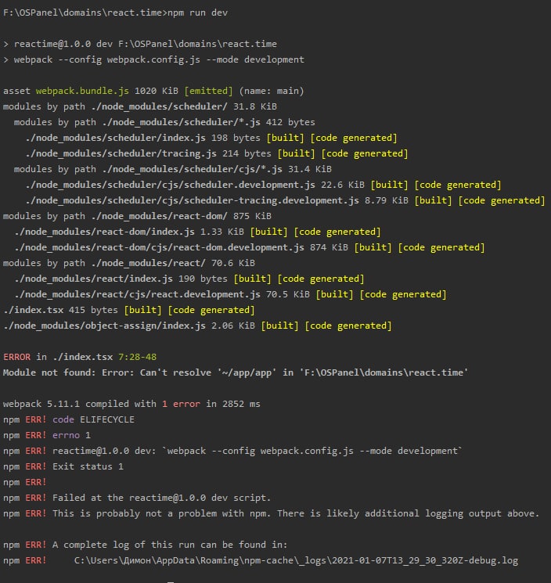The image size is (551, 583).
Task: Click 'modules by path ./node_modules/scheduler/cjs/' line
Action: coord(173,169)
